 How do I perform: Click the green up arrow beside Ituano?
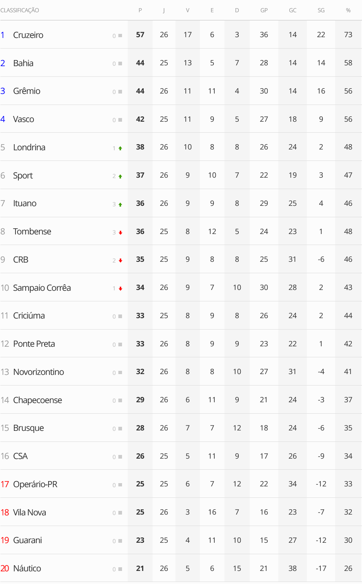(x=120, y=205)
